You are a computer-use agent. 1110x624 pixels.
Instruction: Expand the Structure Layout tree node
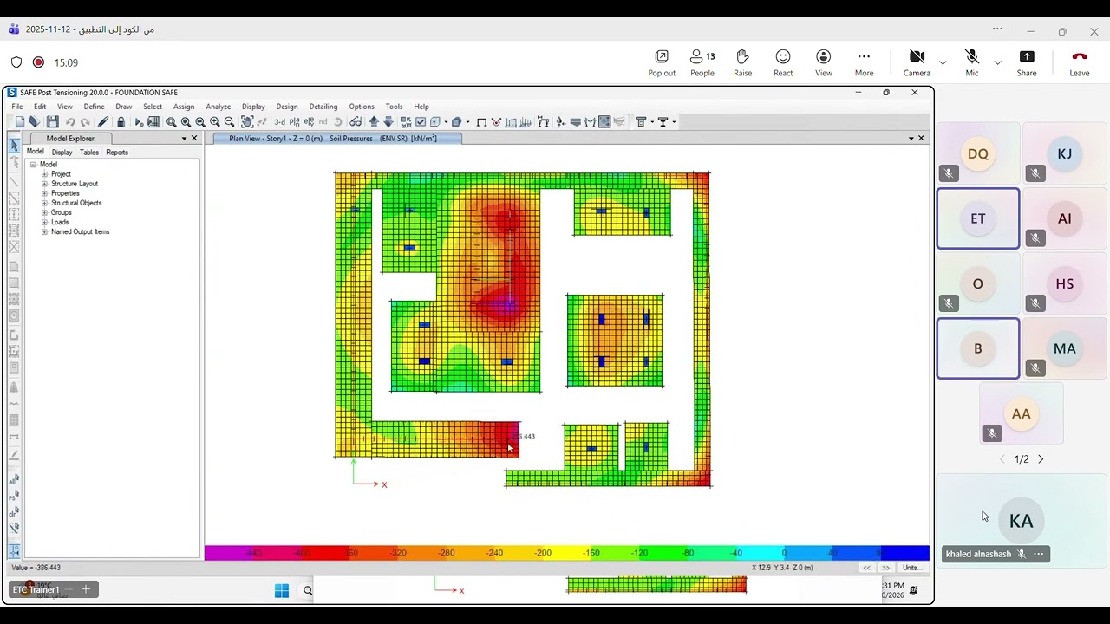(x=44, y=184)
